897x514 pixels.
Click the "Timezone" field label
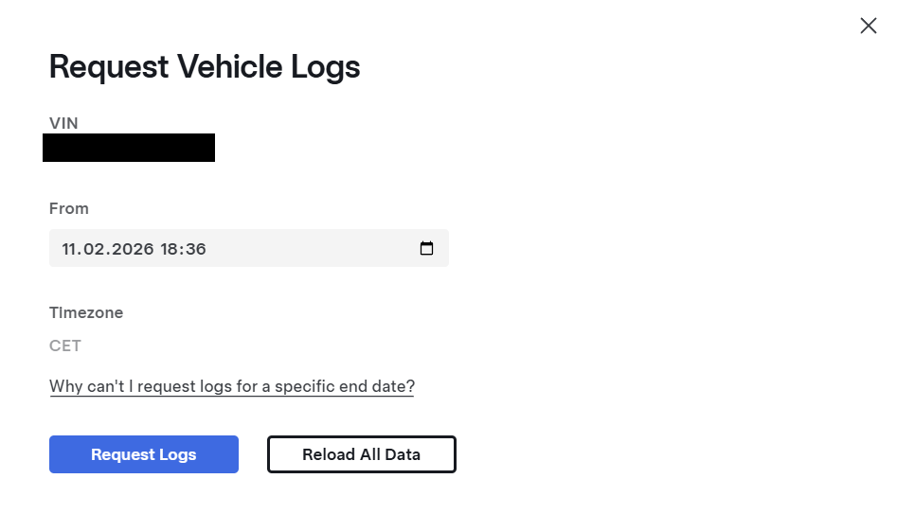click(x=86, y=312)
